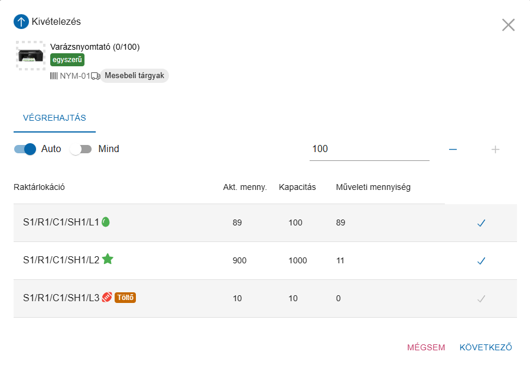Decrease quantity with the minus button
The height and width of the screenshot is (371, 530).
(x=453, y=149)
